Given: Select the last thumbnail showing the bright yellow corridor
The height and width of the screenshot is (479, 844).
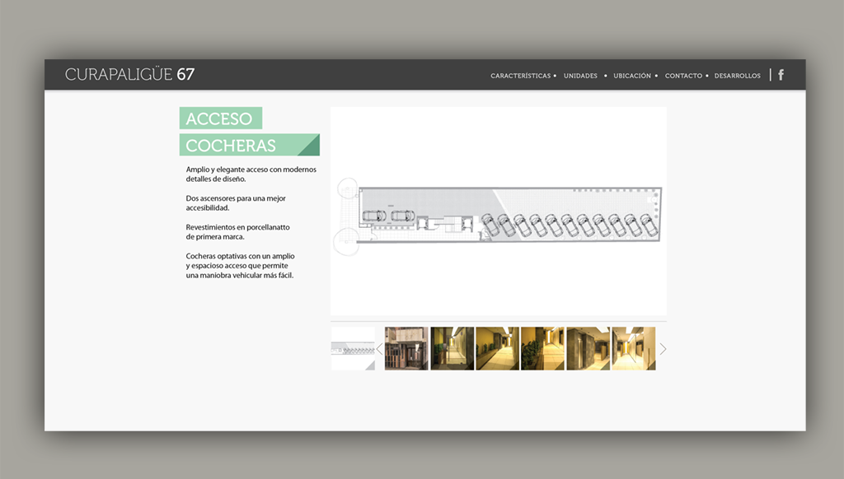Looking at the screenshot, I should pos(634,348).
